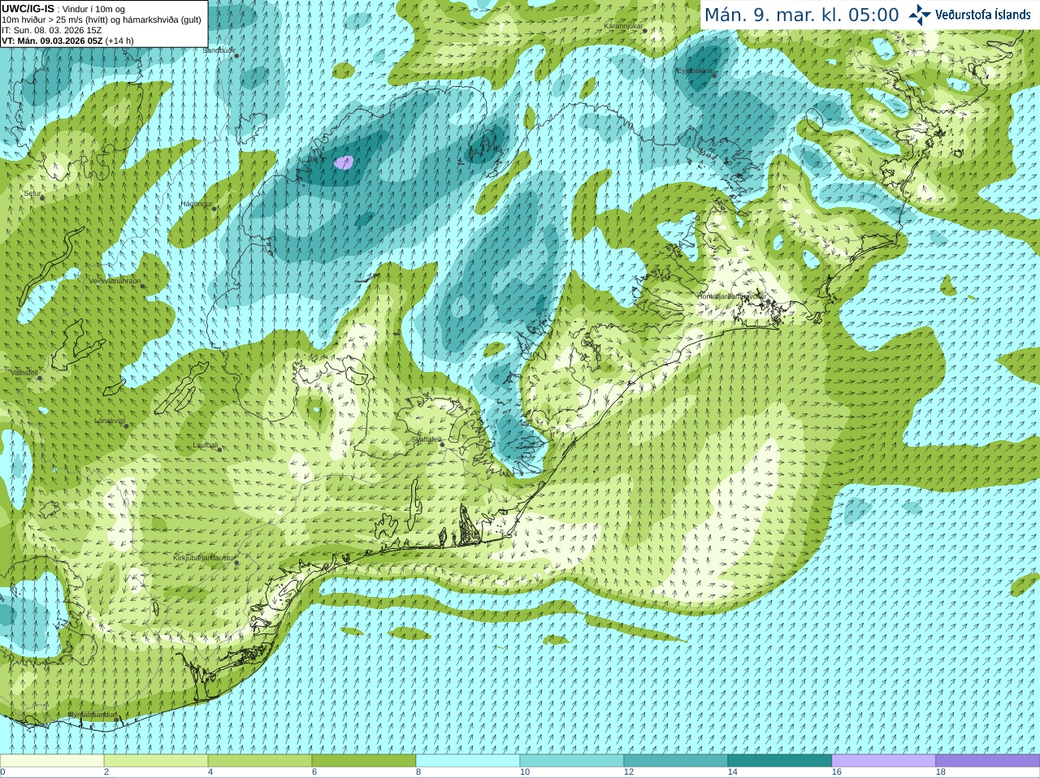Click the Lónakvísl station label
The image size is (1040, 778).
click(x=109, y=421)
